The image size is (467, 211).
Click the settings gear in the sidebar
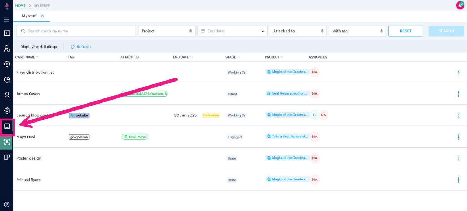point(6,64)
